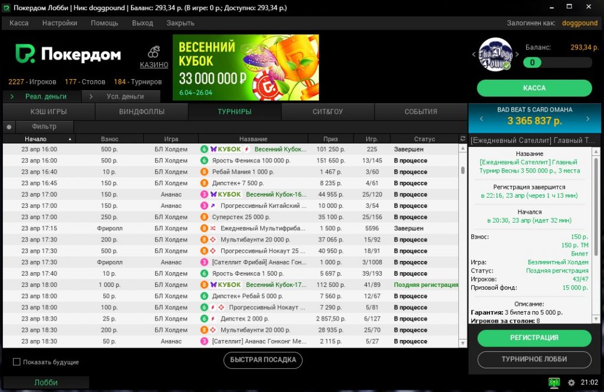Click butterfly icon in Весенний Кубок-17 row

point(214,285)
